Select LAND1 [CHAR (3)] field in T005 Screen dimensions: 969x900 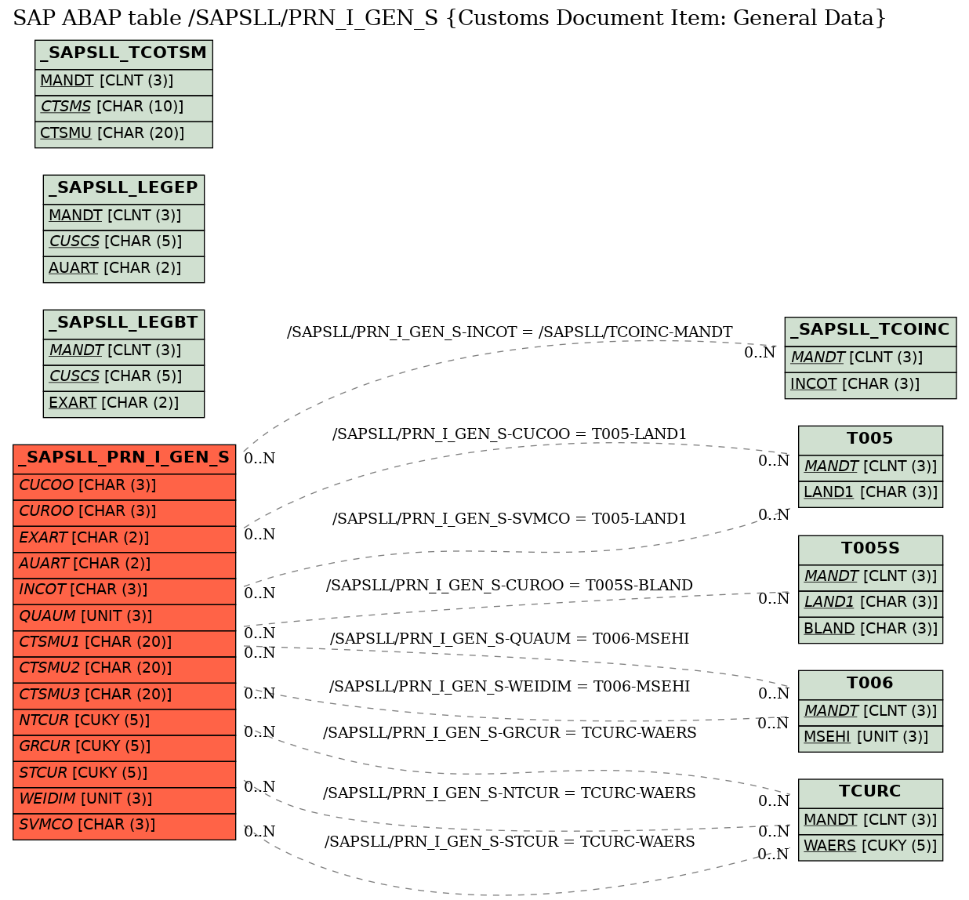click(x=870, y=494)
